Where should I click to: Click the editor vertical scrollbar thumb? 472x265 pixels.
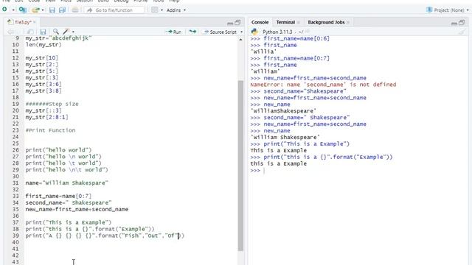[240, 165]
